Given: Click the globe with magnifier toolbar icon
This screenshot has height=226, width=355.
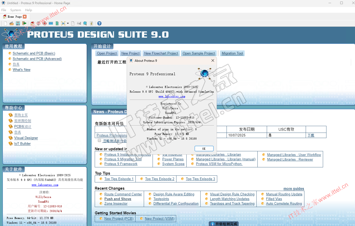Looking at the screenshot, I should pos(85,23).
